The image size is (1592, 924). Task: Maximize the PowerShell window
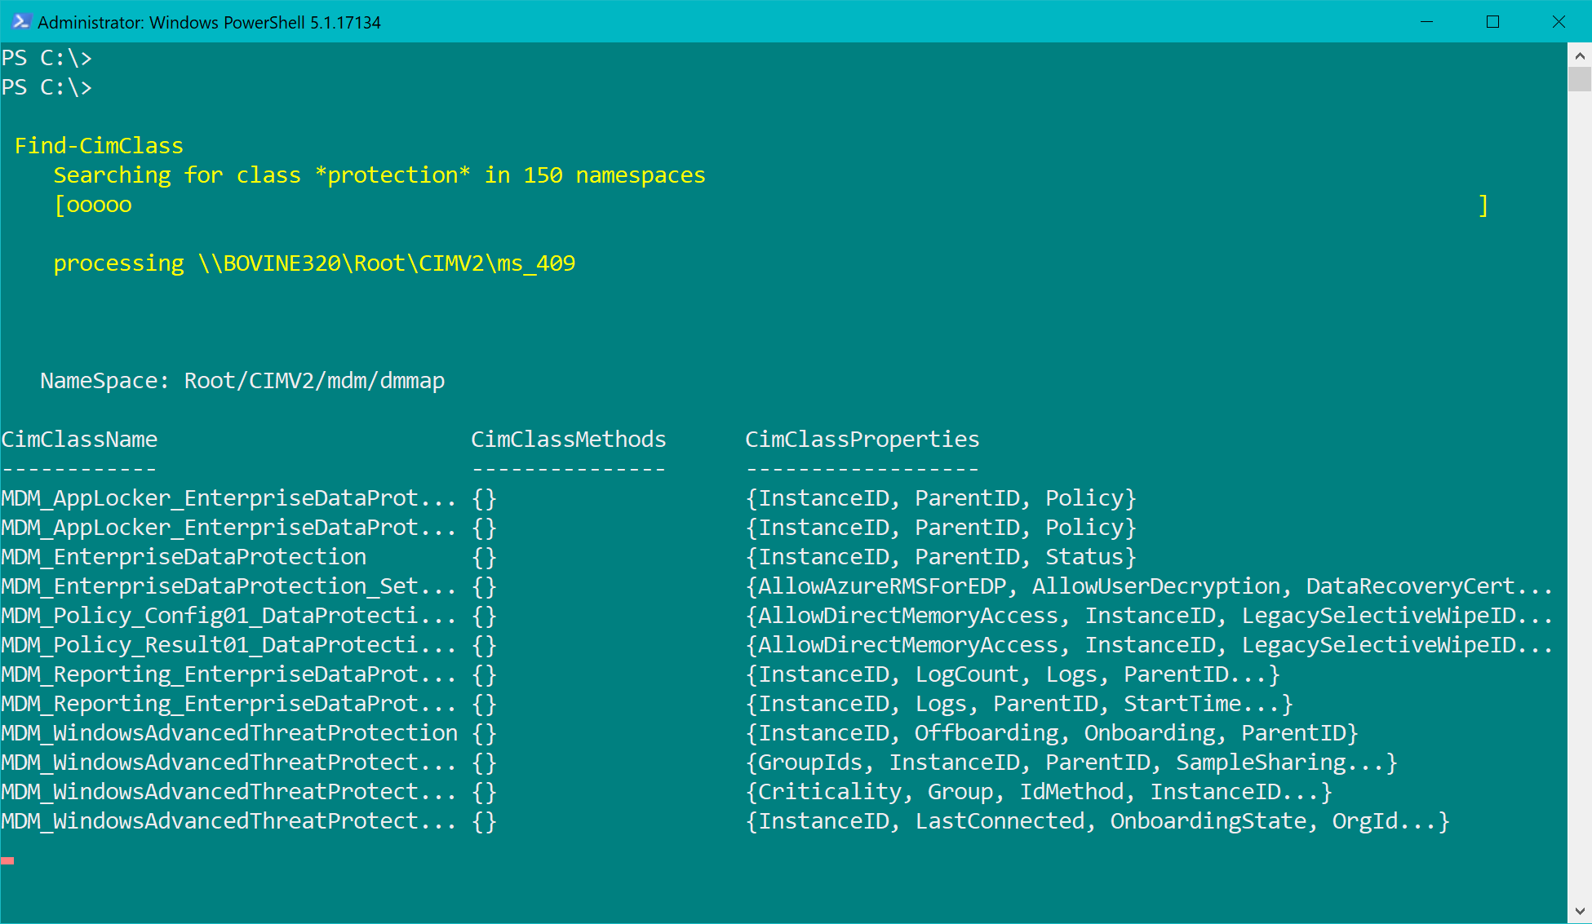1492,22
